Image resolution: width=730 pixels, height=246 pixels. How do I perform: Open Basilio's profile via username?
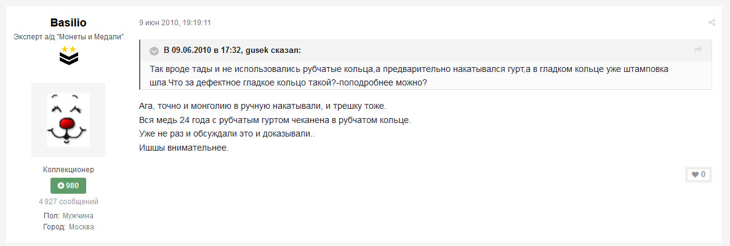[68, 22]
